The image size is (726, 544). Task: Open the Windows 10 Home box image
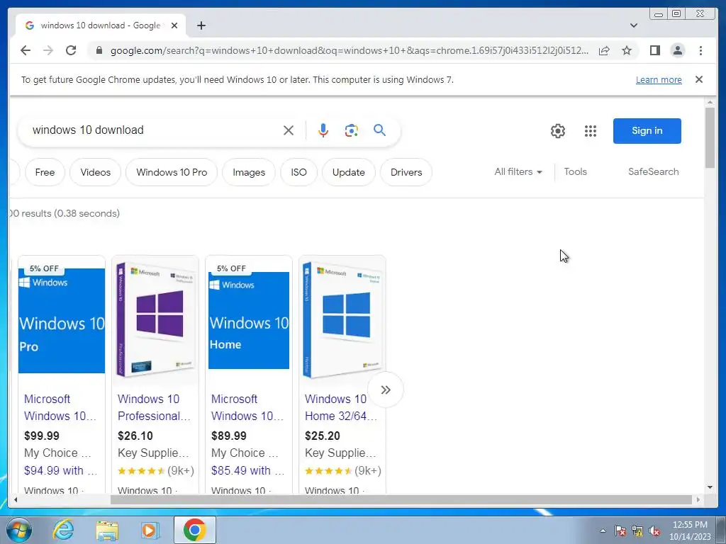[x=342, y=319]
